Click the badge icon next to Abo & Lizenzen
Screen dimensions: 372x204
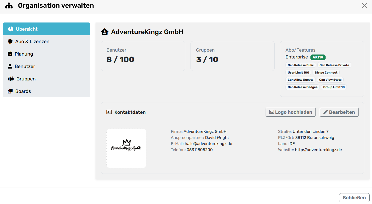(10, 42)
